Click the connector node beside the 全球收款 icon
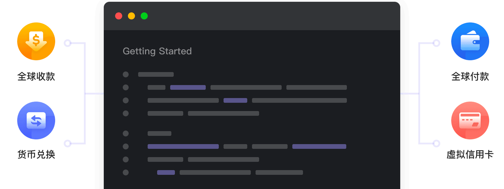The width and height of the screenshot is (504, 189). tap(68, 43)
